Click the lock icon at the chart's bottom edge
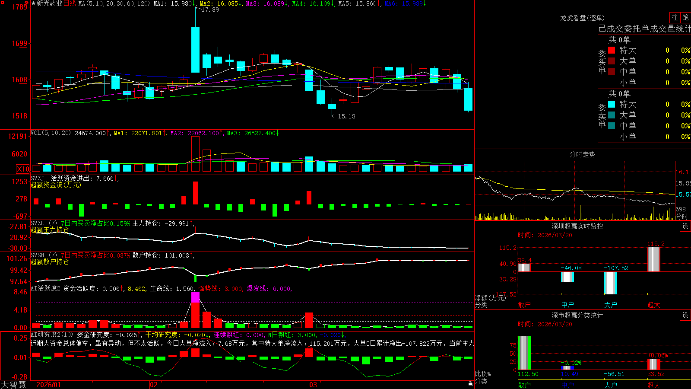 pyautogui.click(x=470, y=383)
